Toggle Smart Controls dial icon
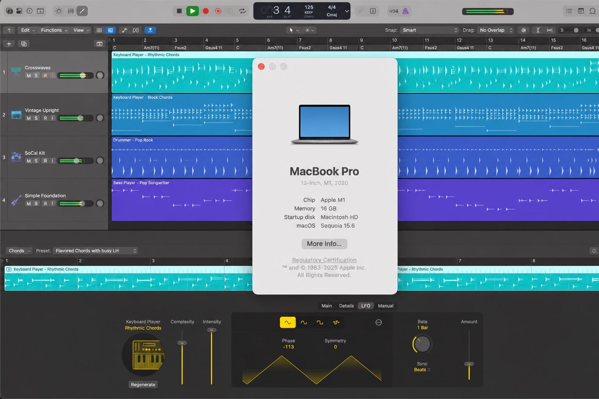 click(58, 11)
